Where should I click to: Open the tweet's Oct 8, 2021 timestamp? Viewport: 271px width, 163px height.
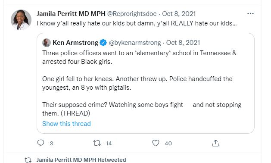[x=179, y=14]
